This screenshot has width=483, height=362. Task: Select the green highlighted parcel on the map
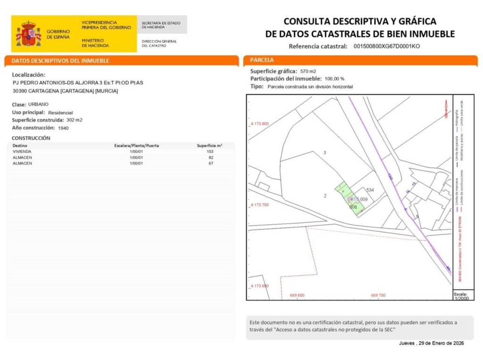click(350, 198)
